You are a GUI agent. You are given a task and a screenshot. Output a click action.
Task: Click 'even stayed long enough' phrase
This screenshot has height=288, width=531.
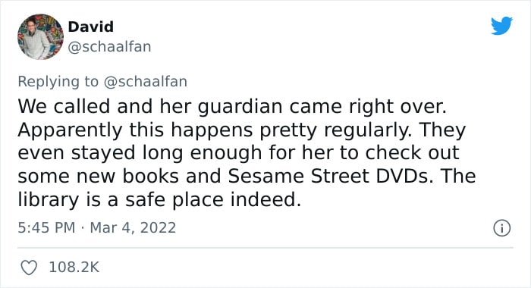click(140, 153)
